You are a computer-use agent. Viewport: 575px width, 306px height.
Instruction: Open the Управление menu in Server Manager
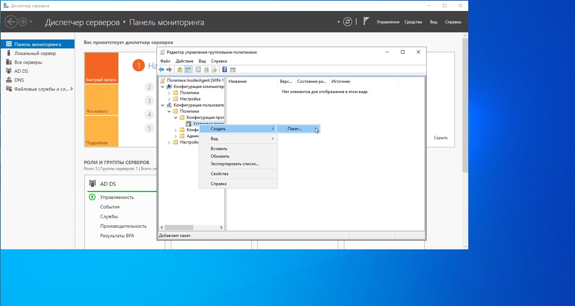[388, 22]
